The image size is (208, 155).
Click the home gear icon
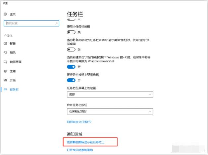coord(5,14)
